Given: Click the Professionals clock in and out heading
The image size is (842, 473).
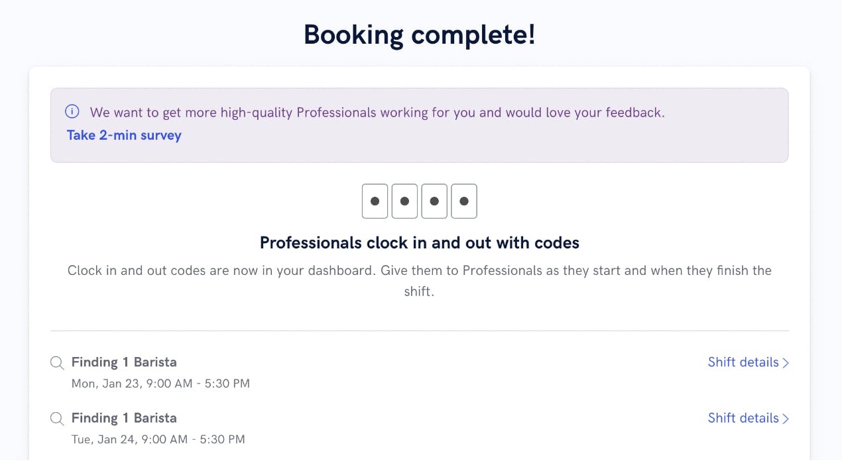Looking at the screenshot, I should 419,243.
